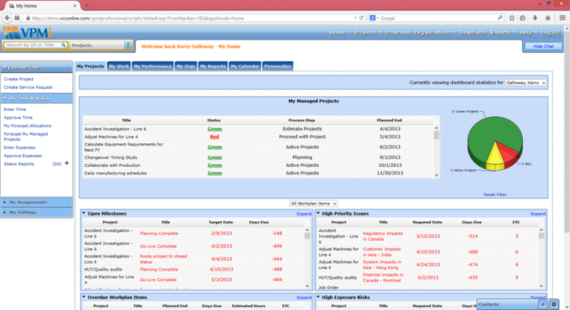
Task: Collapse the Overdue Workplan Items panel triangle
Action: [83, 297]
